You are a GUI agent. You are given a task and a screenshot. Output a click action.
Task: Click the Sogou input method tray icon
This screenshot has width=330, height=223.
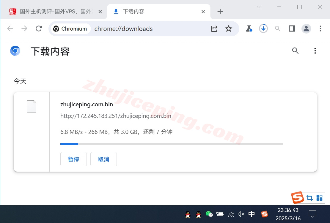click(x=265, y=214)
